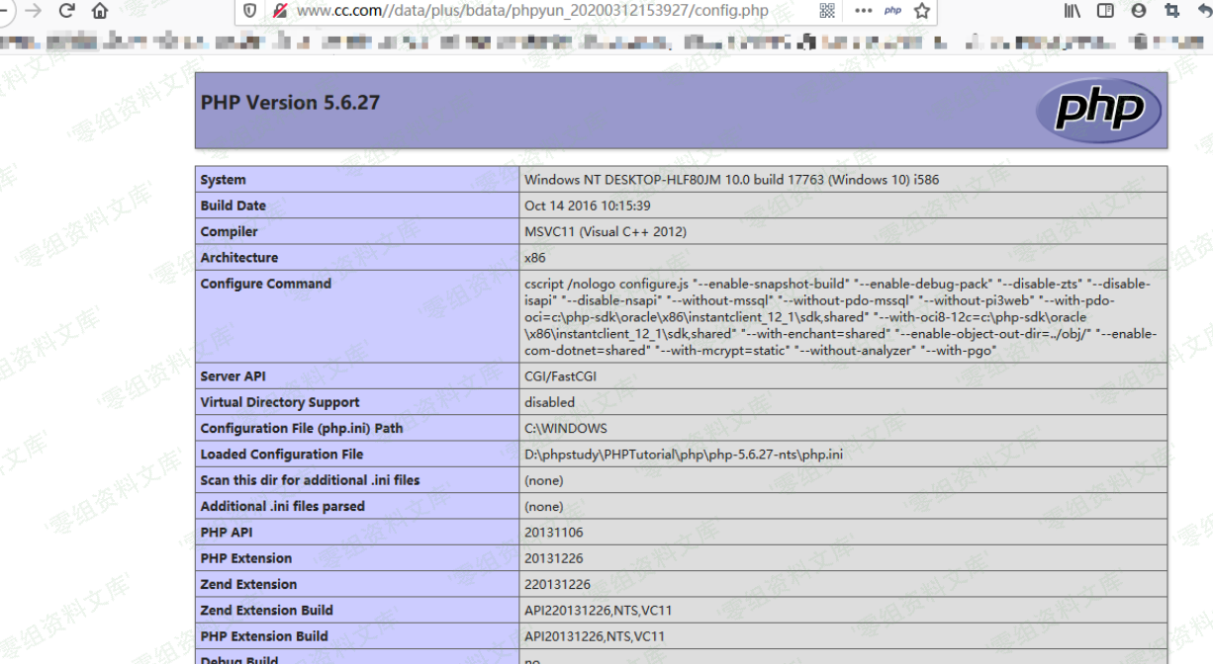Click the Configure Command row label
The height and width of the screenshot is (664, 1213).
coord(265,284)
